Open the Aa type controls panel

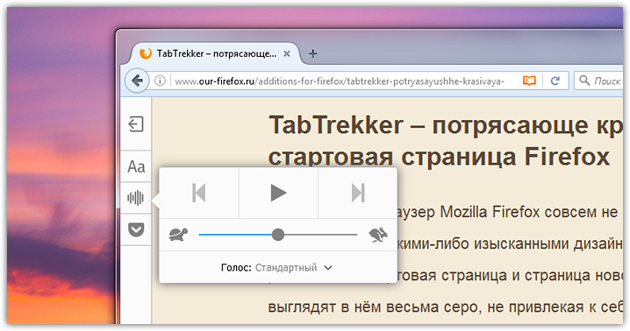(x=136, y=166)
